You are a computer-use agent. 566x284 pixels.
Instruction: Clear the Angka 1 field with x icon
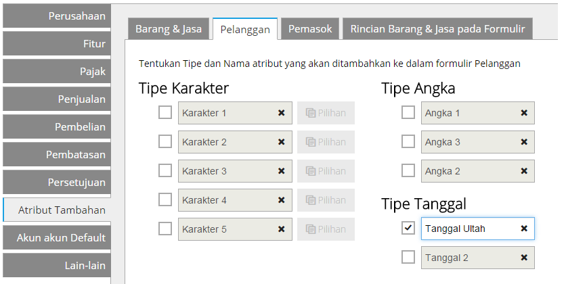(x=524, y=113)
